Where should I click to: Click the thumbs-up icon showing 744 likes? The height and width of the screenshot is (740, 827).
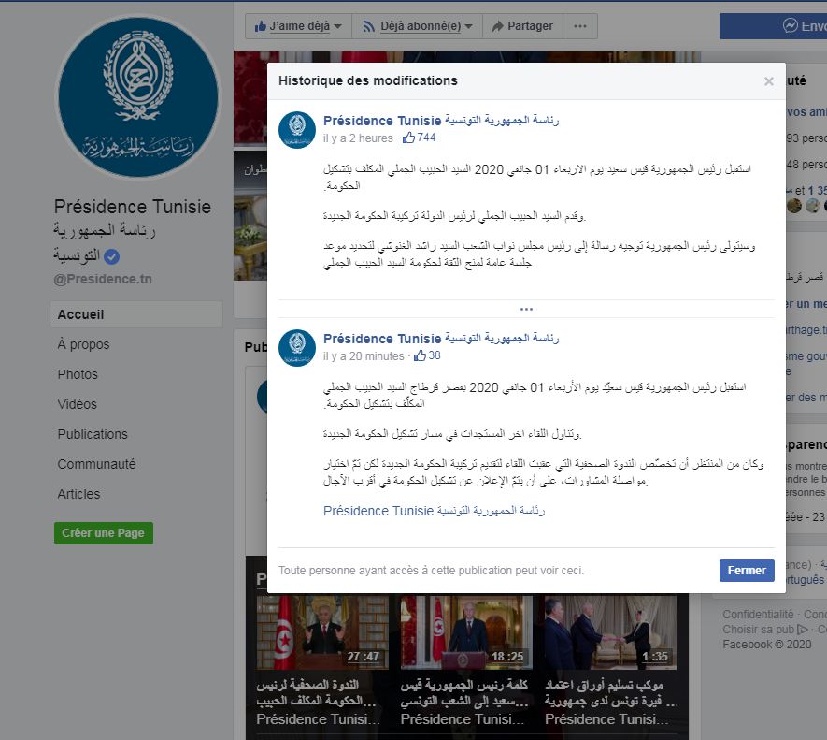pos(408,138)
